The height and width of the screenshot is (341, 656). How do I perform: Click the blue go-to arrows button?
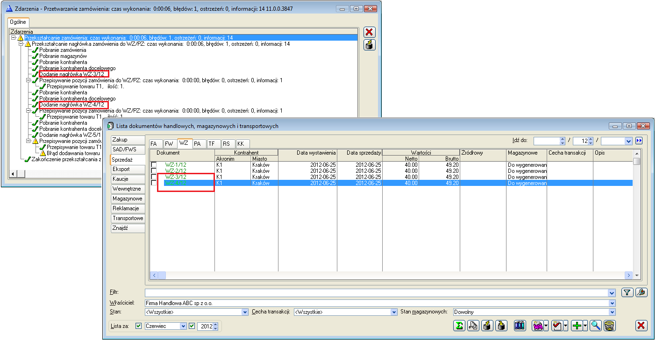click(639, 141)
